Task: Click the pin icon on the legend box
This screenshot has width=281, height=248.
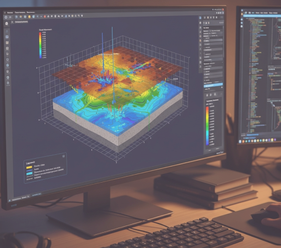Action: tap(64, 156)
